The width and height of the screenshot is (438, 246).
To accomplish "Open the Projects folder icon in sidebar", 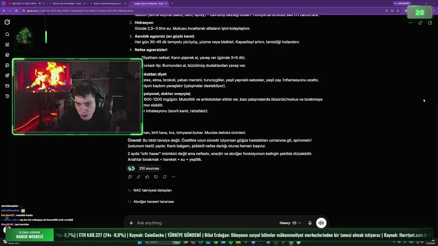I will coord(7,86).
